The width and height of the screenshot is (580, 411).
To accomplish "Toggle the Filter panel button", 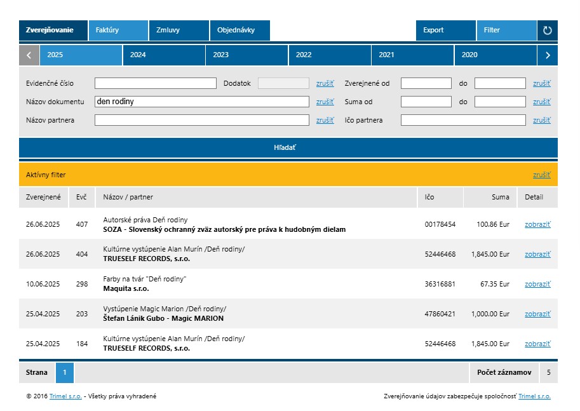I will [506, 30].
